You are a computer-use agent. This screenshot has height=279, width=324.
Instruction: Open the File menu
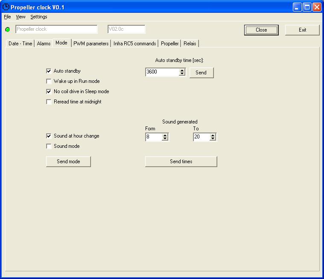click(x=7, y=17)
